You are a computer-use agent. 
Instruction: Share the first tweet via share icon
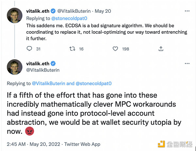coord(161,49)
